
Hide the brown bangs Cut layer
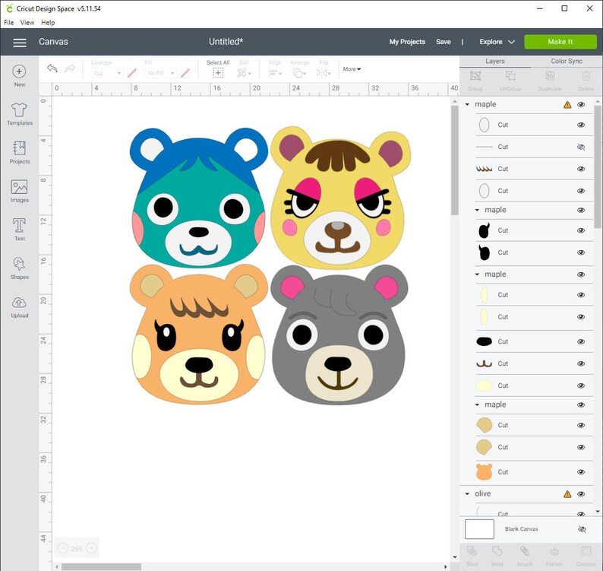[581, 169]
